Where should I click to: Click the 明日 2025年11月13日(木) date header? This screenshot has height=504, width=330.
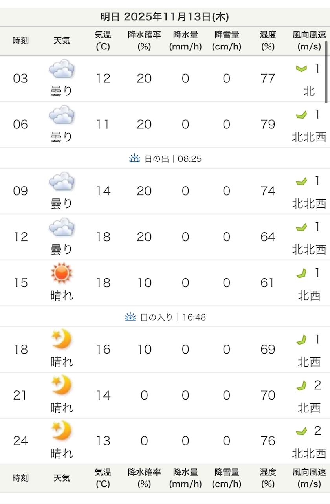(x=165, y=17)
